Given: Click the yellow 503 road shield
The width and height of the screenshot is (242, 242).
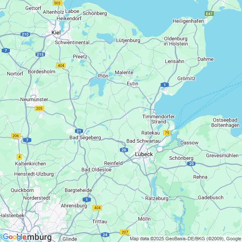Looking at the screenshot, I should (57, 3).
